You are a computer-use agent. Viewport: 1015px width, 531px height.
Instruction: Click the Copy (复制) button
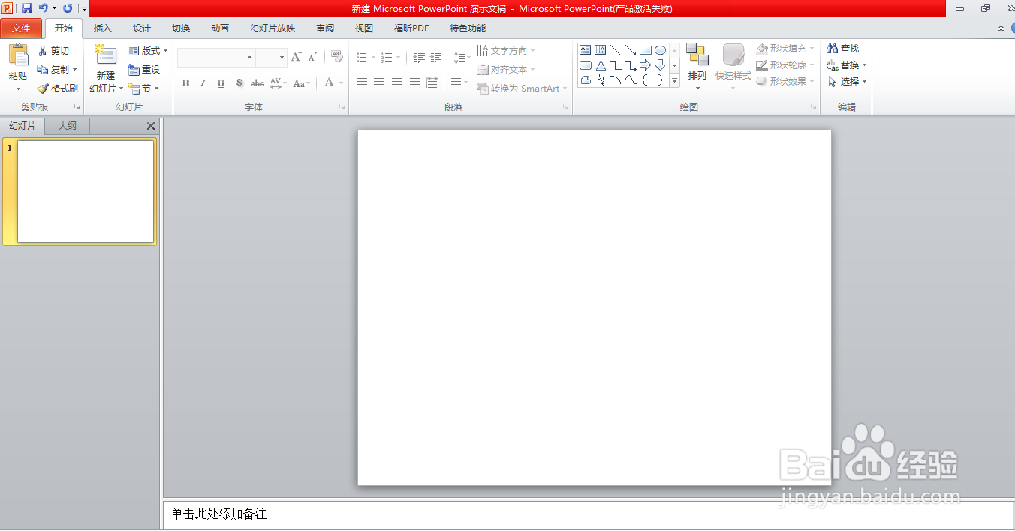pos(56,70)
